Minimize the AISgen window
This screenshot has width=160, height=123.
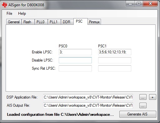(130, 4)
